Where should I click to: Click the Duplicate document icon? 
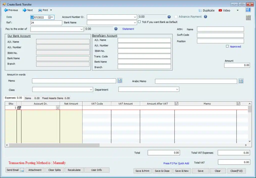(200, 10)
